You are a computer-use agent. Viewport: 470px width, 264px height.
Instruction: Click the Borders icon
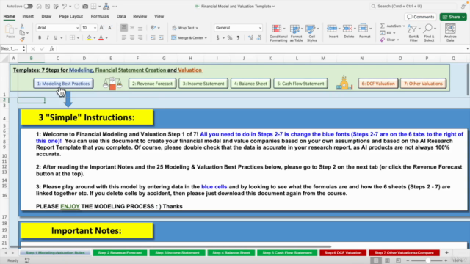click(x=72, y=37)
